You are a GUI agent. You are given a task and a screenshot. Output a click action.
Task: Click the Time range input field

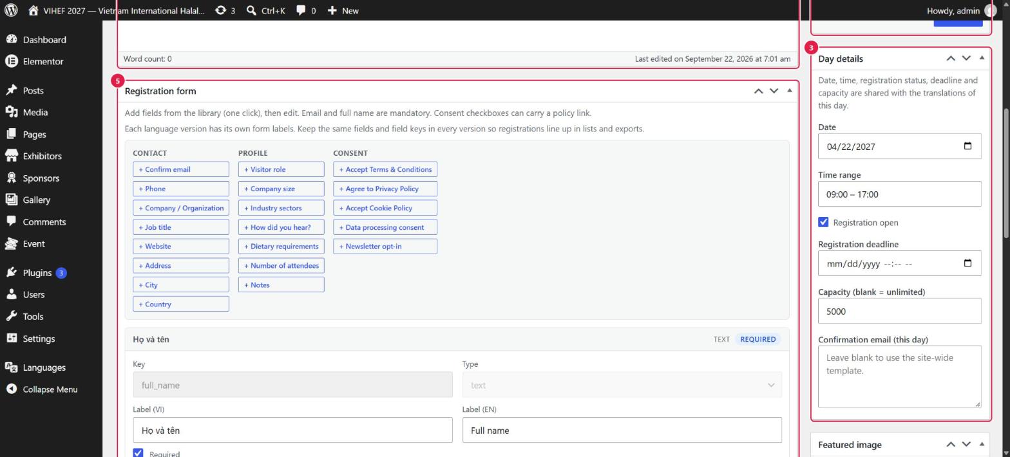[x=900, y=194]
